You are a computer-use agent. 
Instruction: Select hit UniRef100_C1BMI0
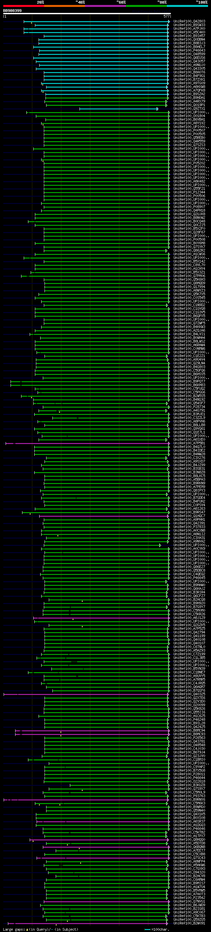[x=189, y=760]
